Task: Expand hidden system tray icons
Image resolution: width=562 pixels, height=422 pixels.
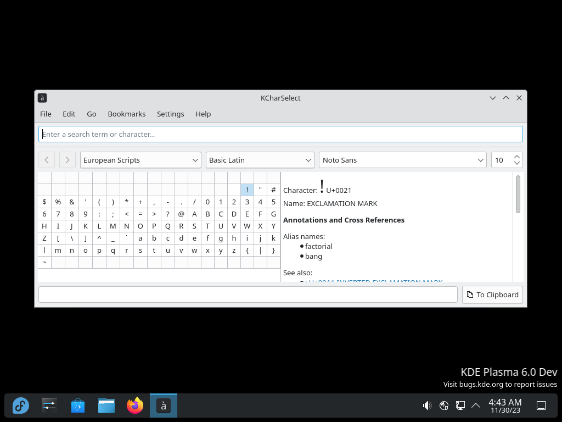Action: pyautogui.click(x=476, y=406)
